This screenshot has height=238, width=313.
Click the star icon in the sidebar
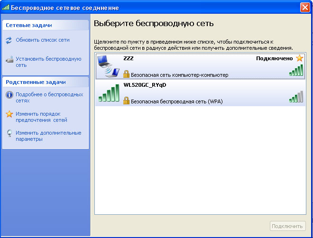9,114
